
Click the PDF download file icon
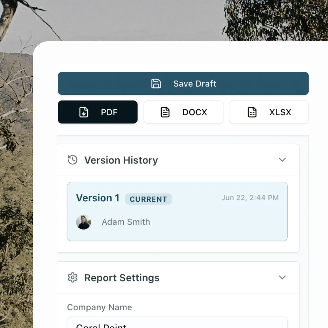84,112
